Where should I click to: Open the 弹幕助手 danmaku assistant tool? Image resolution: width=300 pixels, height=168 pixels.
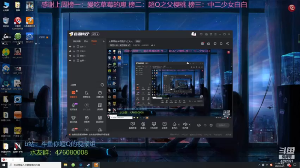pos(73,94)
